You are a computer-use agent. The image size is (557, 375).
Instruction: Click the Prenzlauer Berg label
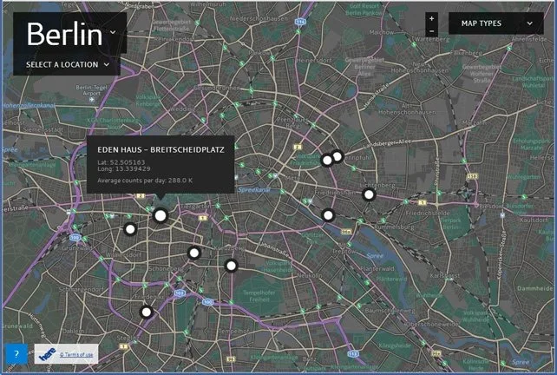(293, 122)
